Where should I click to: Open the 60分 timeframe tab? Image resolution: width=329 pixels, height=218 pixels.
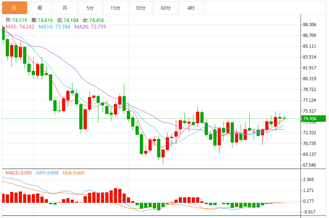[166, 8]
